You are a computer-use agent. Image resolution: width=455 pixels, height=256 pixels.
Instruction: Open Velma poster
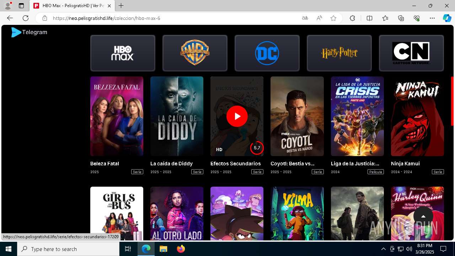[297, 213]
